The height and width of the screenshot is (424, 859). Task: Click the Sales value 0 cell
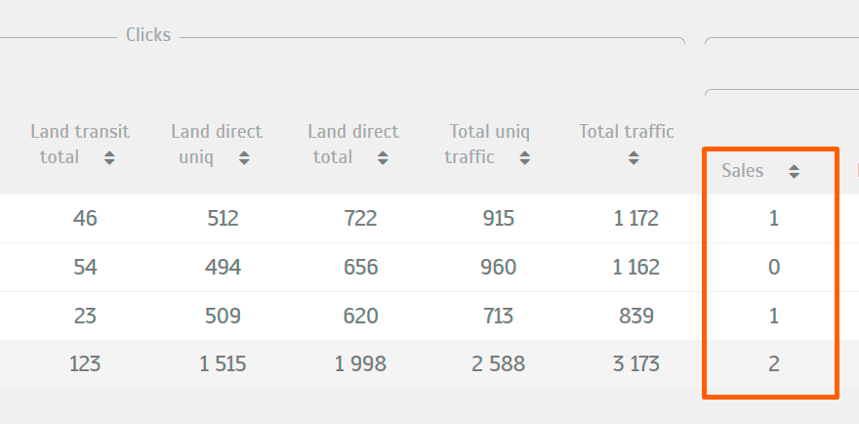point(773,267)
